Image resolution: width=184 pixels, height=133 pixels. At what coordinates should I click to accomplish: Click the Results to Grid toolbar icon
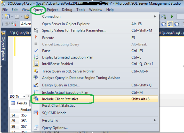pyautogui.click(x=170, y=24)
